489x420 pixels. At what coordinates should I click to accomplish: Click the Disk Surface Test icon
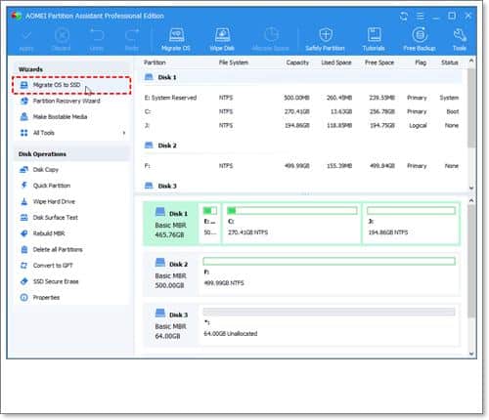[x=24, y=218]
